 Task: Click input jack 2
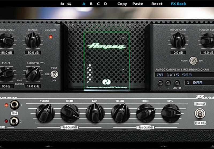click(x=14, y=121)
